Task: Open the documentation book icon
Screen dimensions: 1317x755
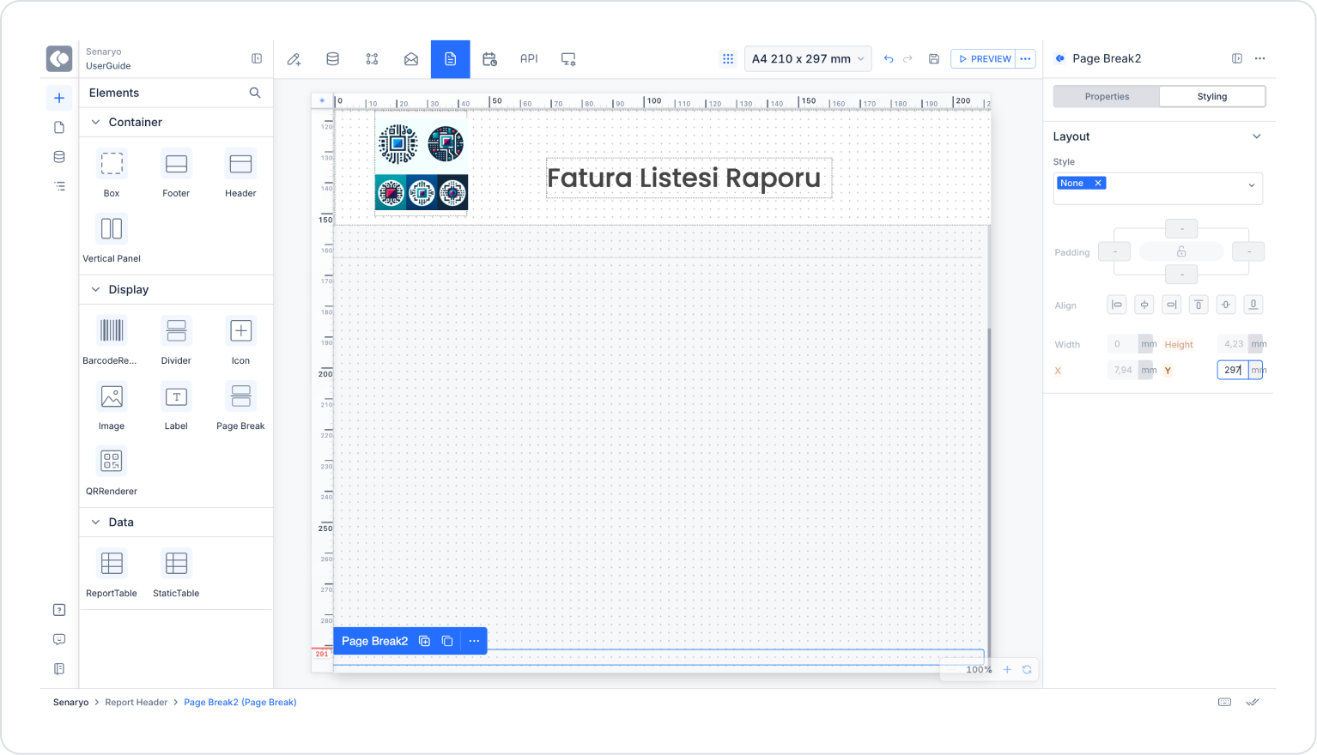Action: point(59,668)
